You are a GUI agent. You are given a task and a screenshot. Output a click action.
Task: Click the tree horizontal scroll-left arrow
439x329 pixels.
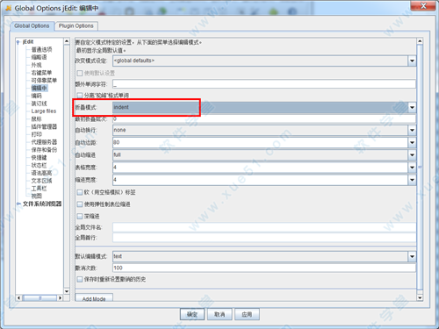(18, 298)
